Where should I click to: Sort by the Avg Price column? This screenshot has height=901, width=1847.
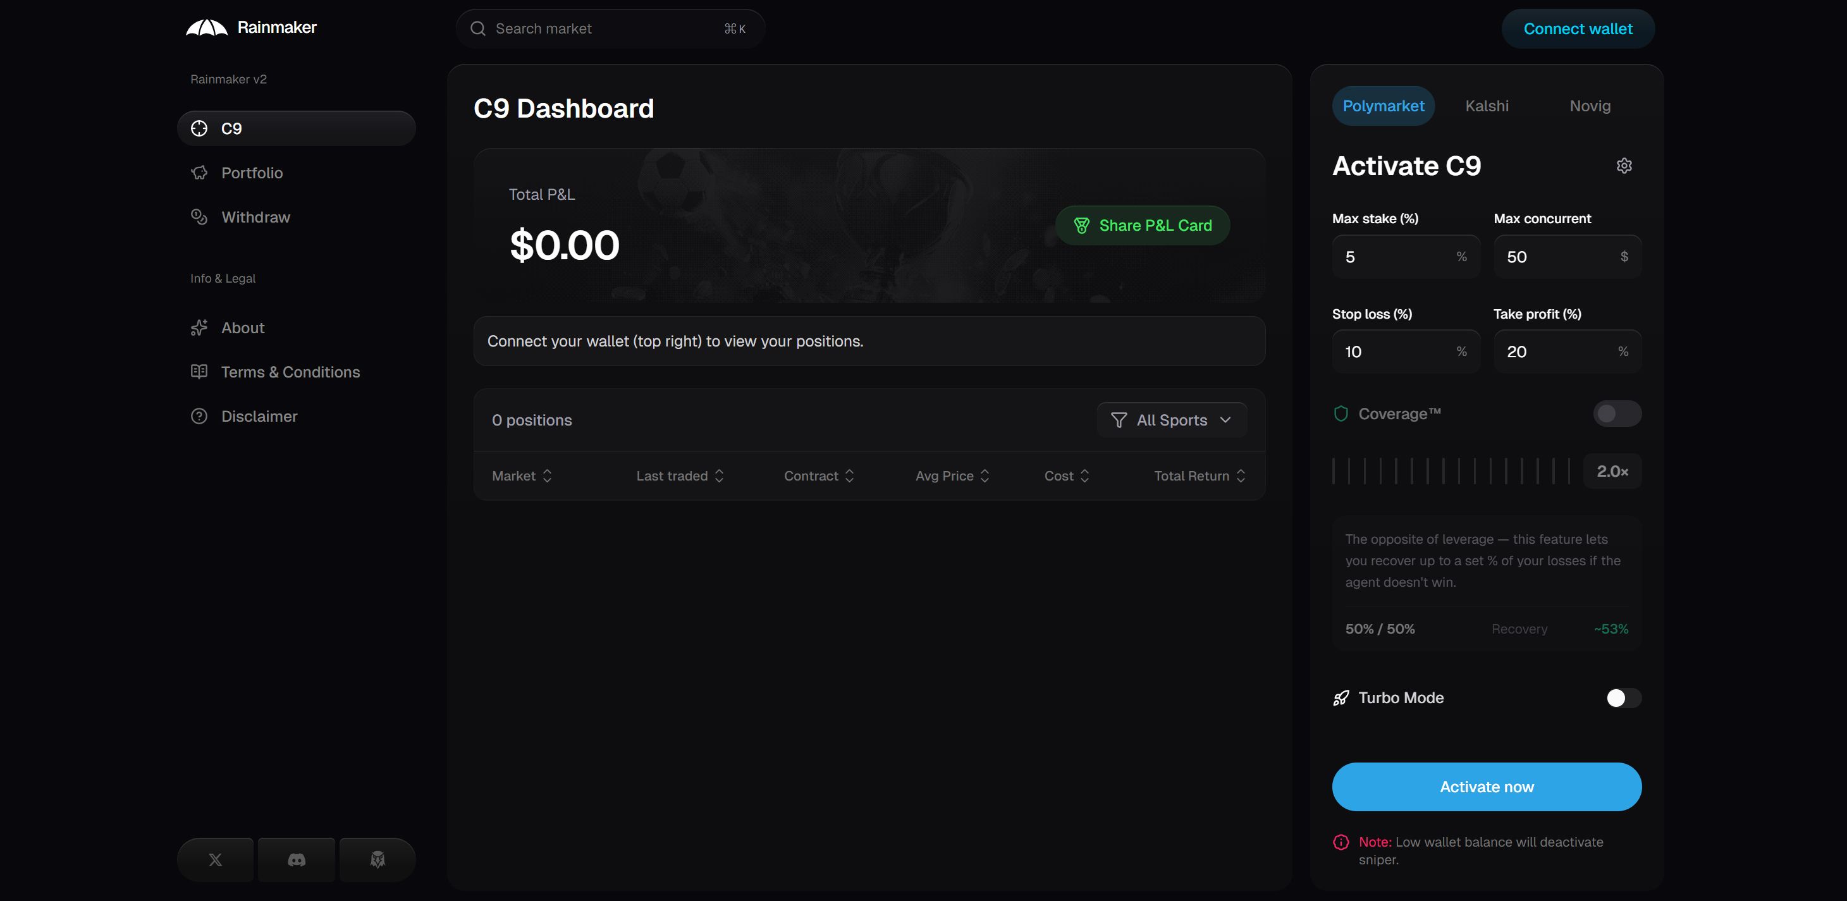pos(952,476)
